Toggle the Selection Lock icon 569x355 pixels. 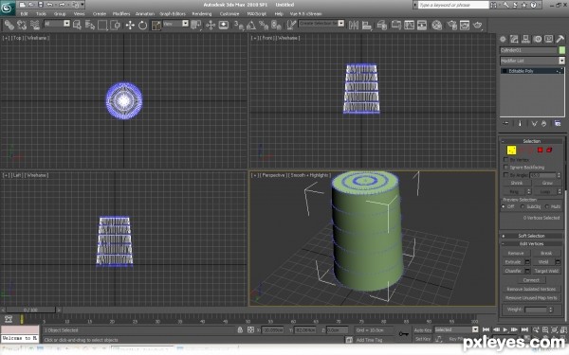coord(240,330)
